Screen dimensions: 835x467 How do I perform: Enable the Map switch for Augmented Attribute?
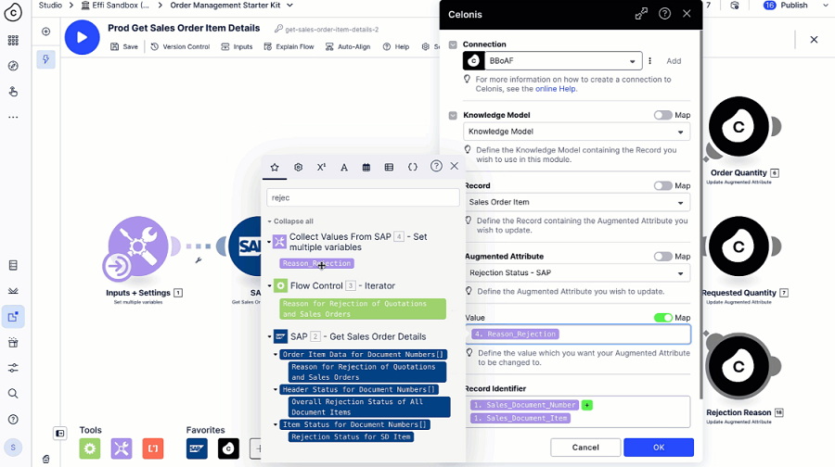(x=662, y=257)
